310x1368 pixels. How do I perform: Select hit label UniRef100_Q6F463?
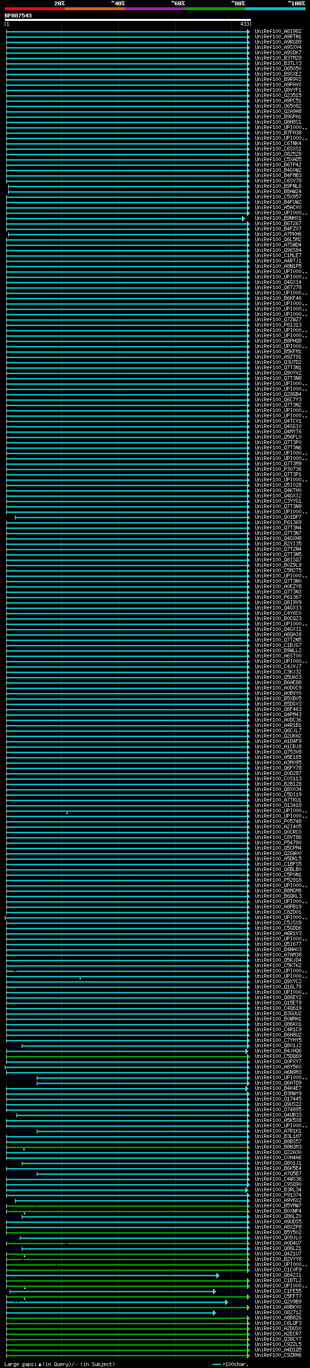click(278, 709)
